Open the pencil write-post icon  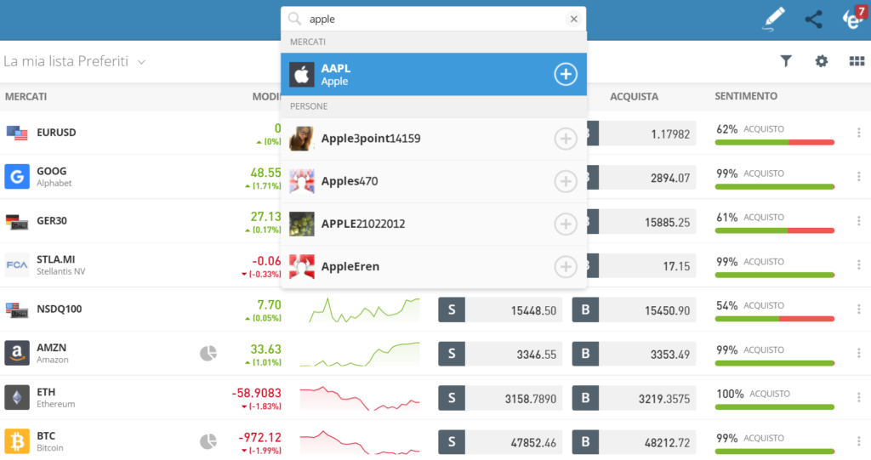point(774,19)
